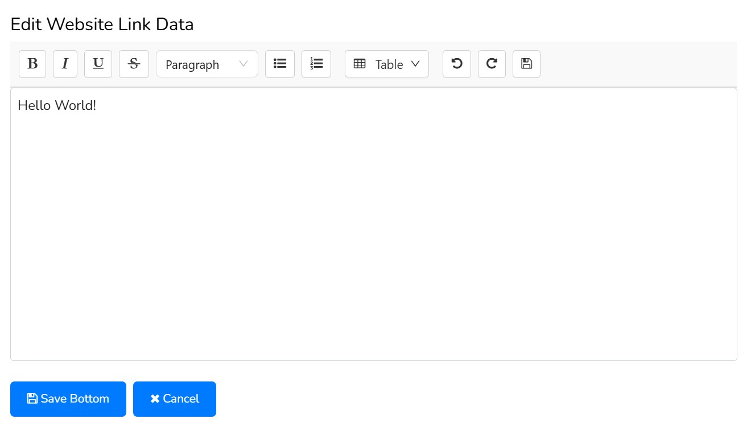Click the toolbar floppy disk save icon
Screen dimensions: 755x431
526,64
